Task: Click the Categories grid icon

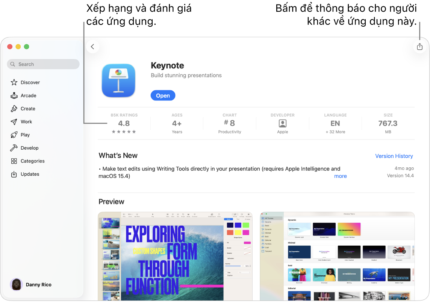Action: [14, 161]
